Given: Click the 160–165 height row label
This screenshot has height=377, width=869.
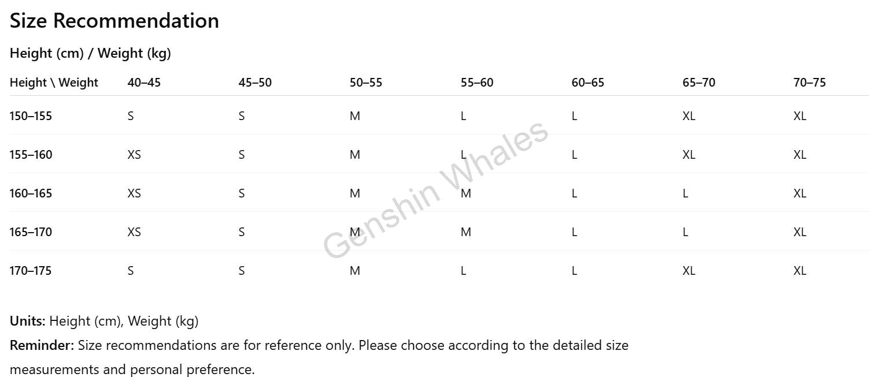Looking at the screenshot, I should [x=31, y=193].
